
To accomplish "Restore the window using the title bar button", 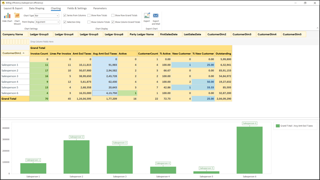I will (305, 3).
